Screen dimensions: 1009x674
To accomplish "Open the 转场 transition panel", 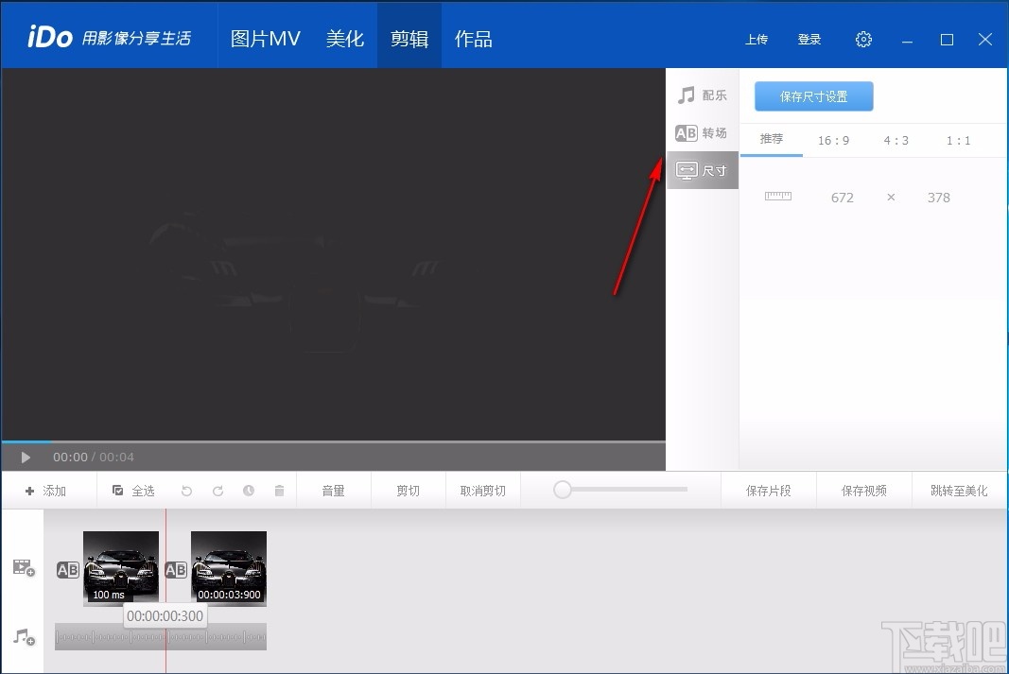I will point(702,133).
